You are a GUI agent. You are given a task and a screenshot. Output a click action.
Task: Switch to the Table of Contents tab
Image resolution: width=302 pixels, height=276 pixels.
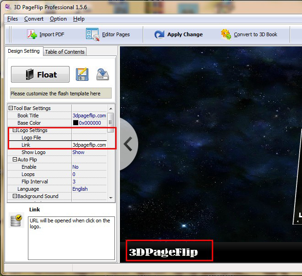coord(65,52)
